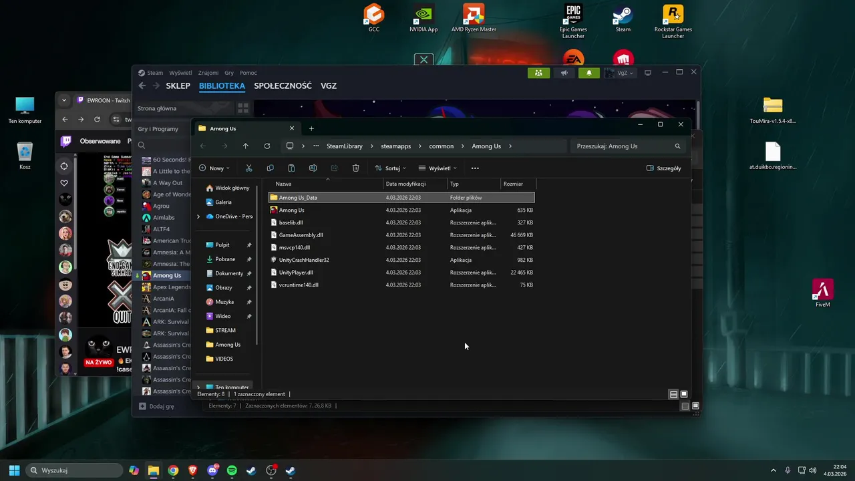Open AMD Ryzen Master desktop shortcut
Screen dimensions: 855x481
click(474, 18)
